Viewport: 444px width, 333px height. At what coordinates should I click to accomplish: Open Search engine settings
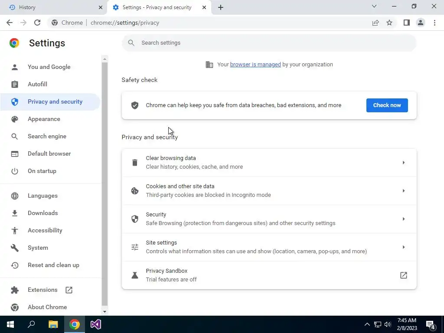[x=50, y=136]
